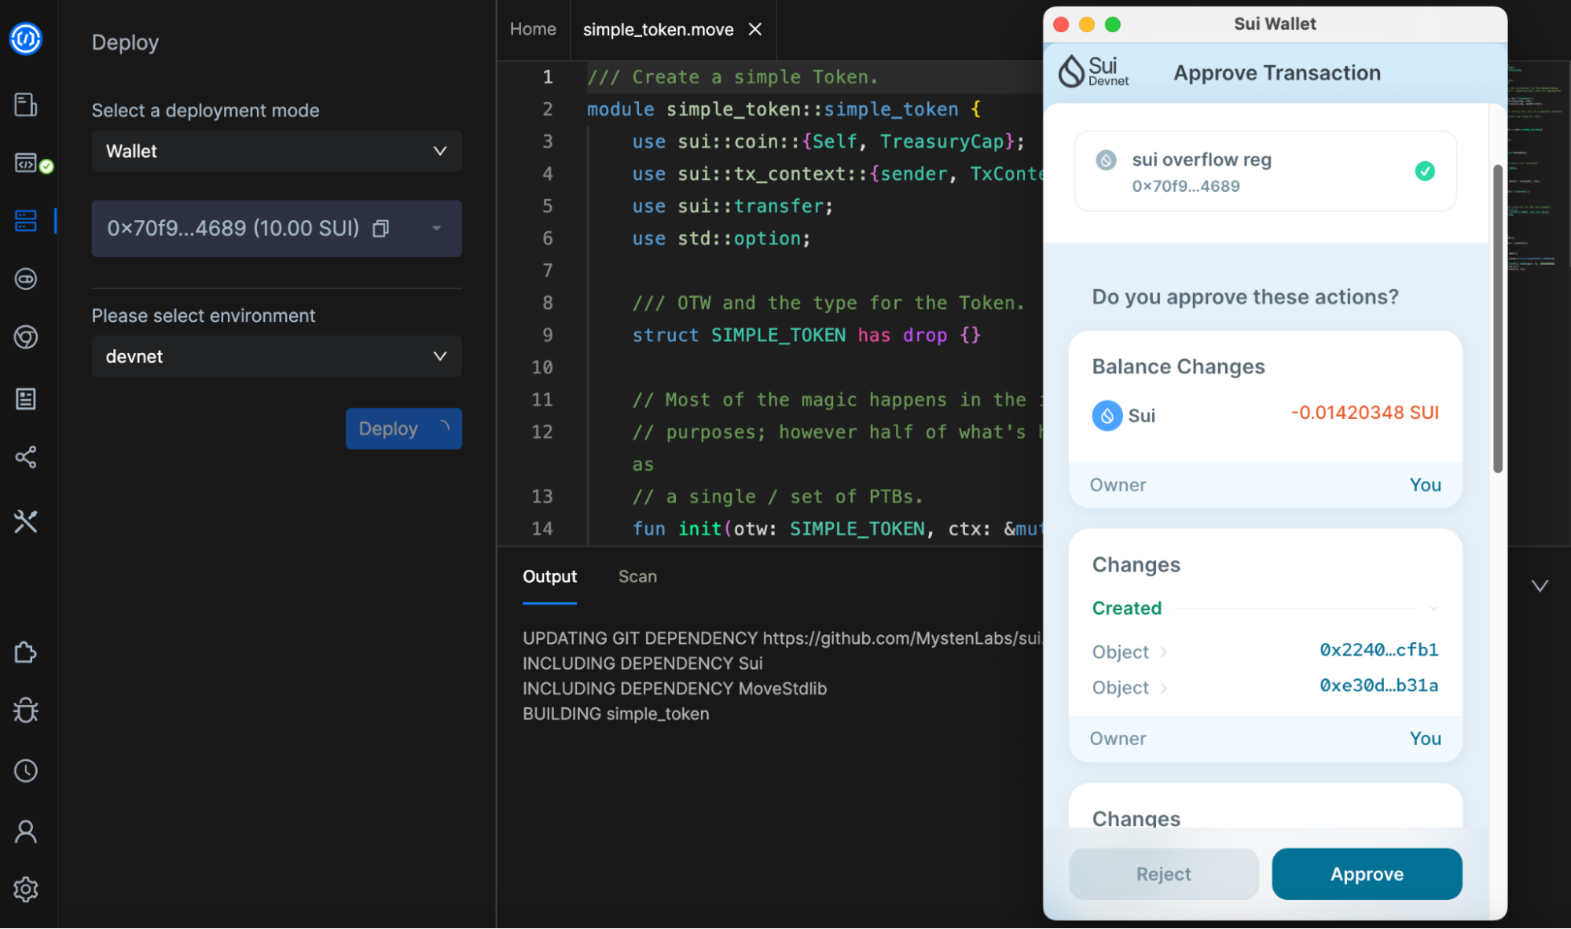Click the 'INCLUDING DEPENDENCY Sui' output line

(642, 663)
